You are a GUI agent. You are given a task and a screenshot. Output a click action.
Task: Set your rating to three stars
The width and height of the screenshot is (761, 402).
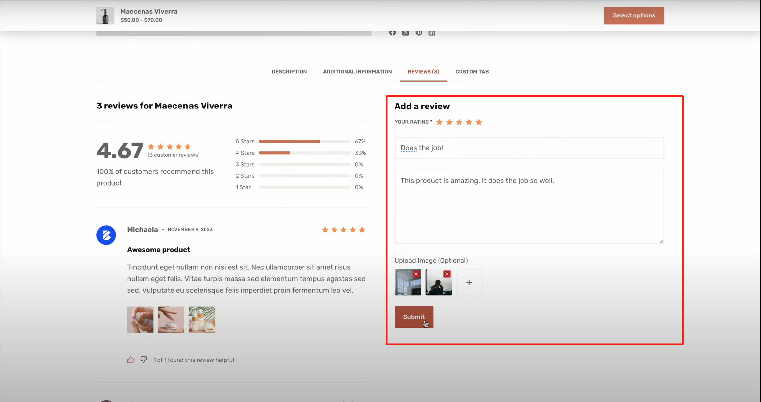point(459,122)
